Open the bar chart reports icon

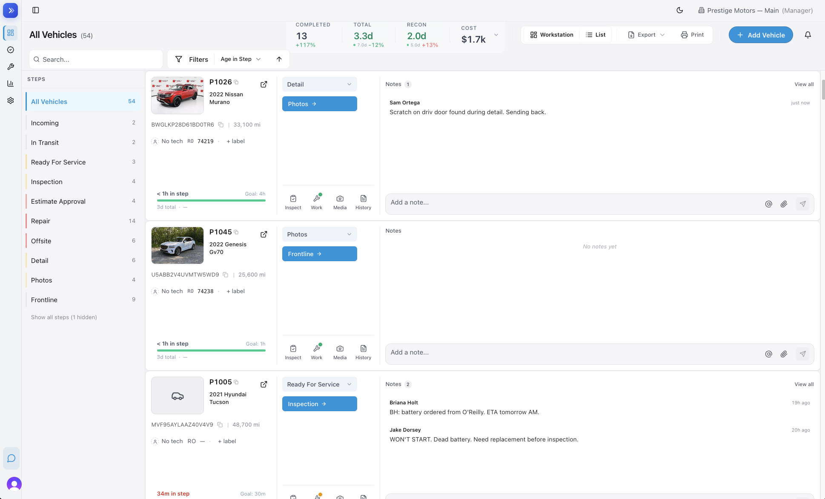(11, 84)
